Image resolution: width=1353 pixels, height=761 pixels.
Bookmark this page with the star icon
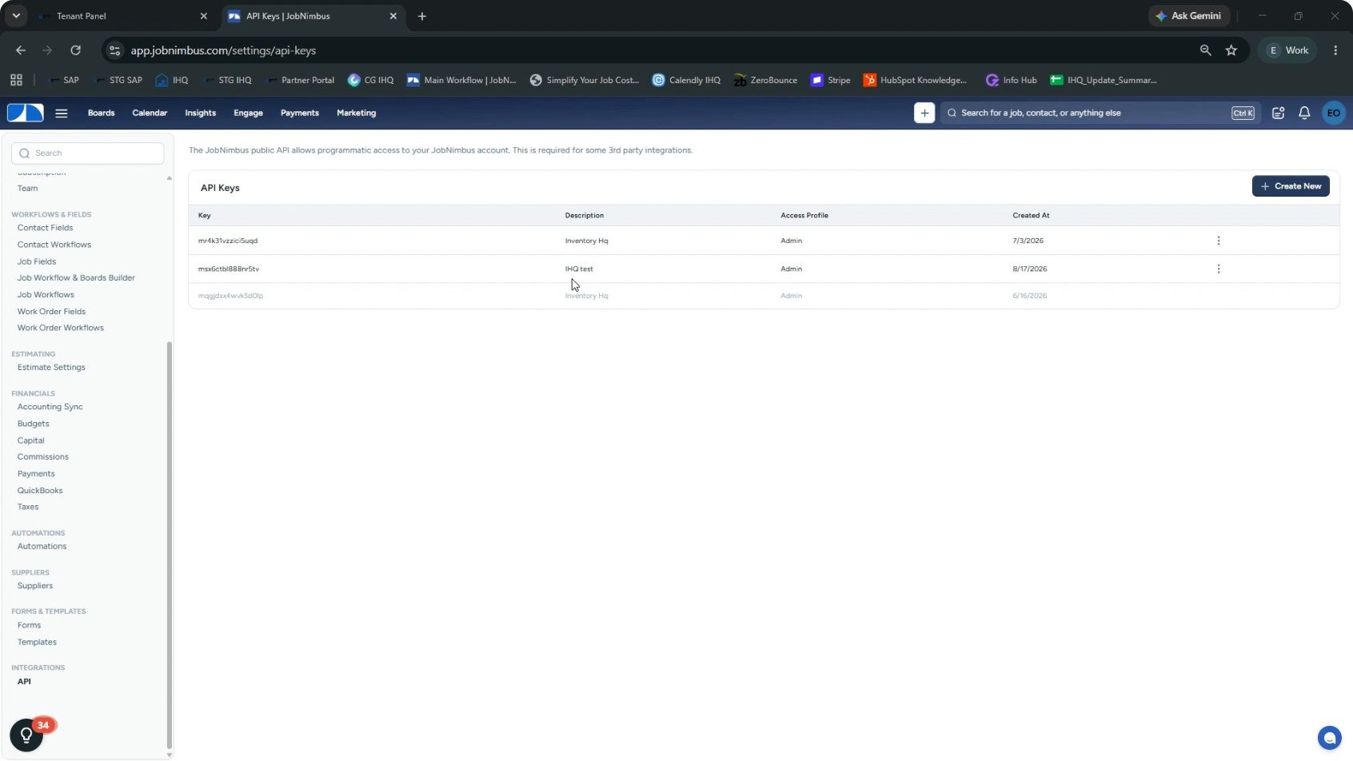(x=1231, y=50)
